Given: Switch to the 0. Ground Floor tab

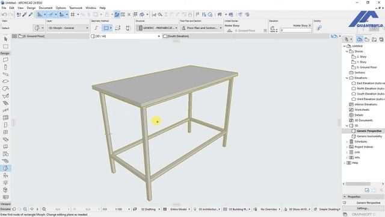Looking at the screenshot, I should 51,36.
